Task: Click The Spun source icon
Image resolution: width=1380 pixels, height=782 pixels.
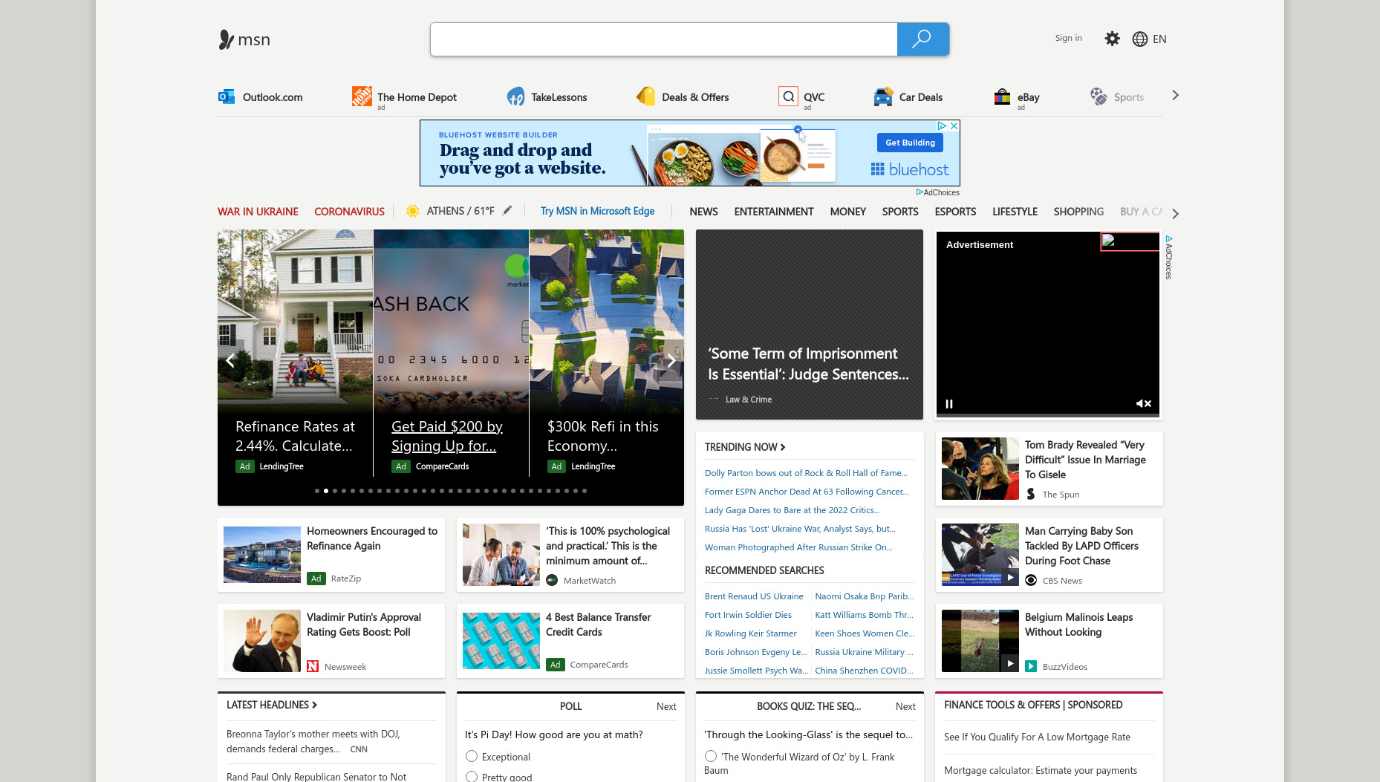Action: pyautogui.click(x=1031, y=494)
